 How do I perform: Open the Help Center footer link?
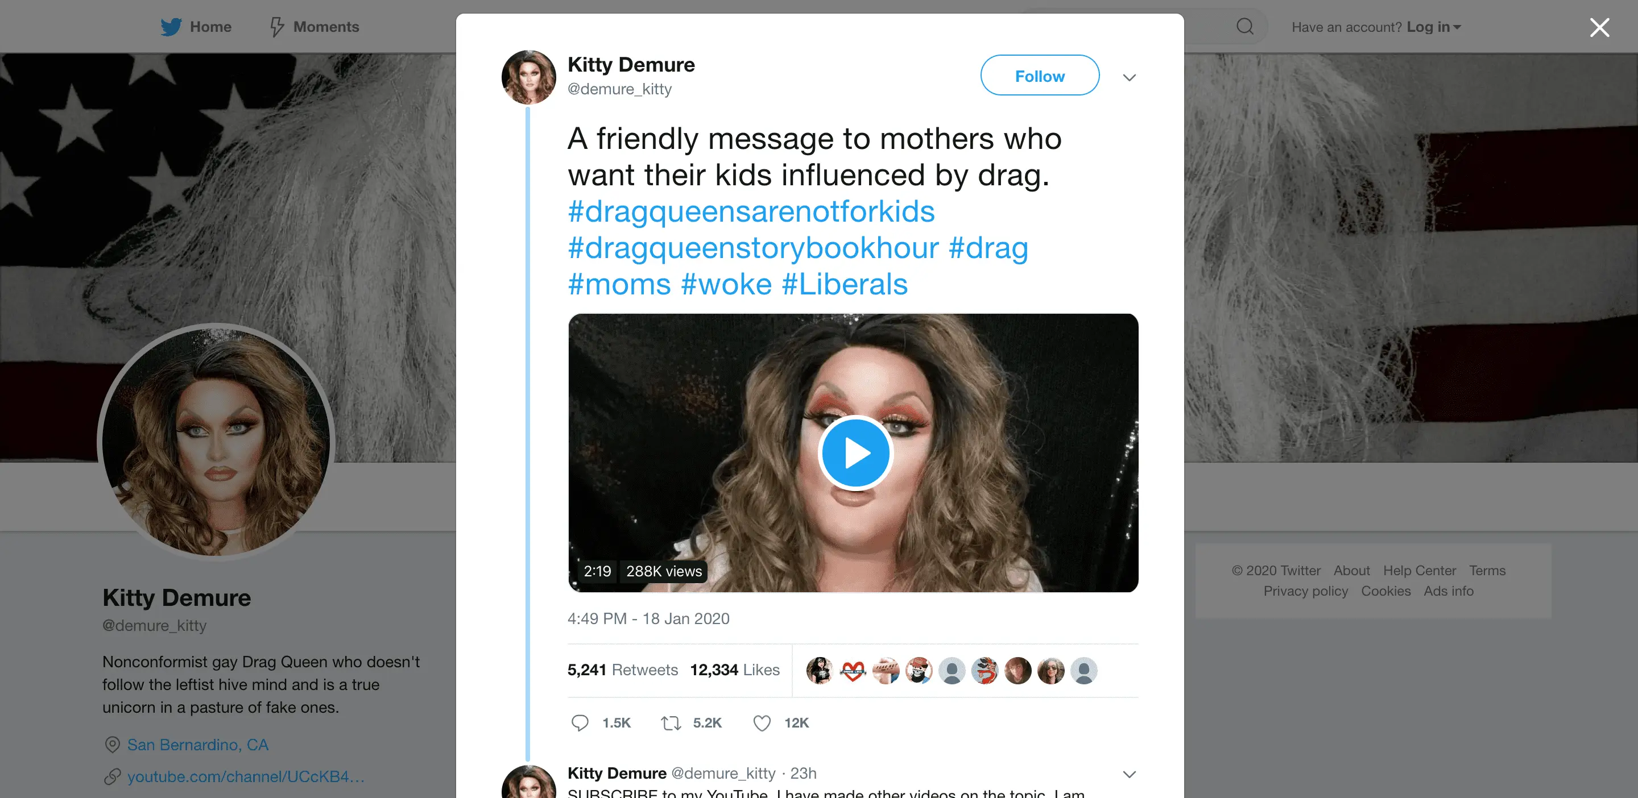coord(1418,571)
